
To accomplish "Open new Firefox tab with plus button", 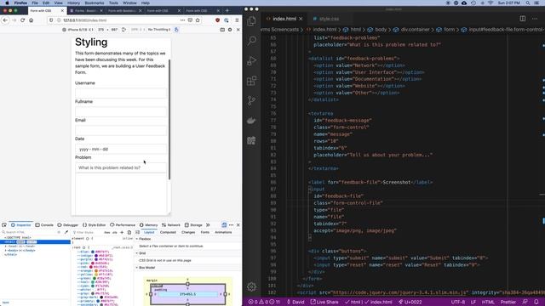I will (x=227, y=11).
